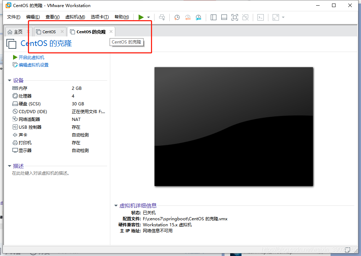Select the USB 控制器 device row
Image resolution: width=361 pixels, height=256 pixels.
click(x=59, y=127)
